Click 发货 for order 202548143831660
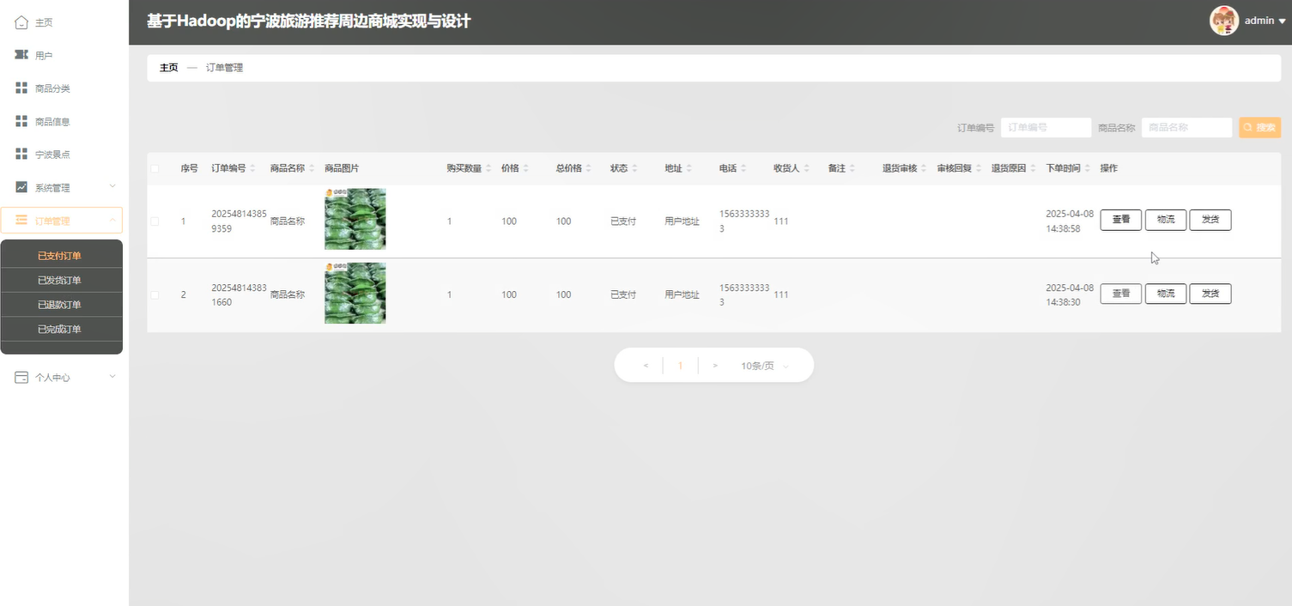1292x606 pixels. (x=1210, y=294)
